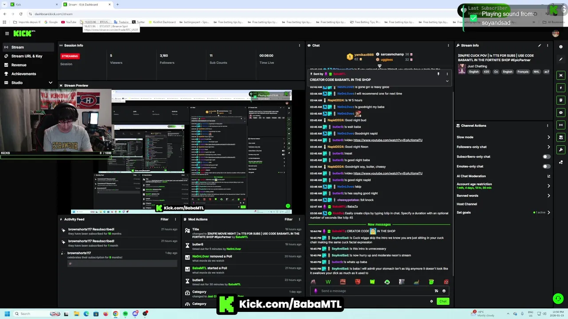Edit stream info with the pencil icon
568x319 pixels.
coord(539,45)
